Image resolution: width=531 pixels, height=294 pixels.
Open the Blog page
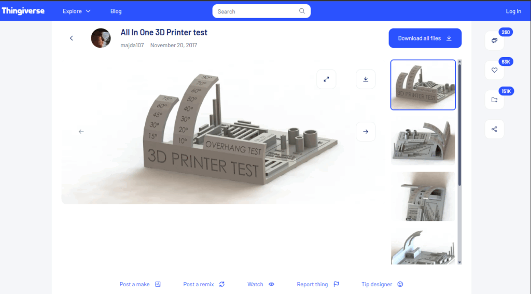pyautogui.click(x=116, y=11)
